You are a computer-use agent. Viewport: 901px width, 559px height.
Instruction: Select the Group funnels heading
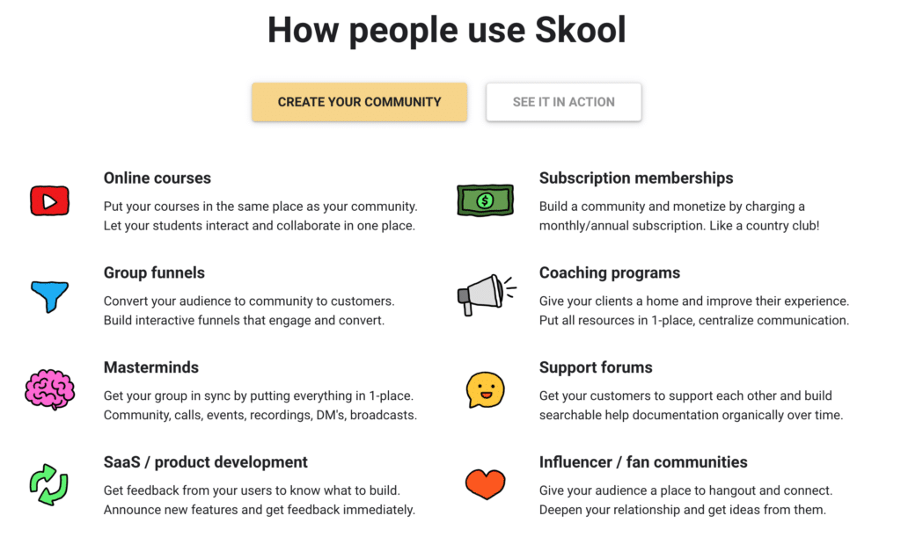pos(154,272)
